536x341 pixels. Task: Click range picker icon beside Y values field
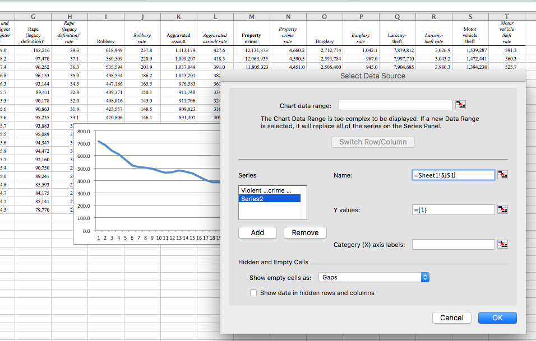(x=502, y=210)
